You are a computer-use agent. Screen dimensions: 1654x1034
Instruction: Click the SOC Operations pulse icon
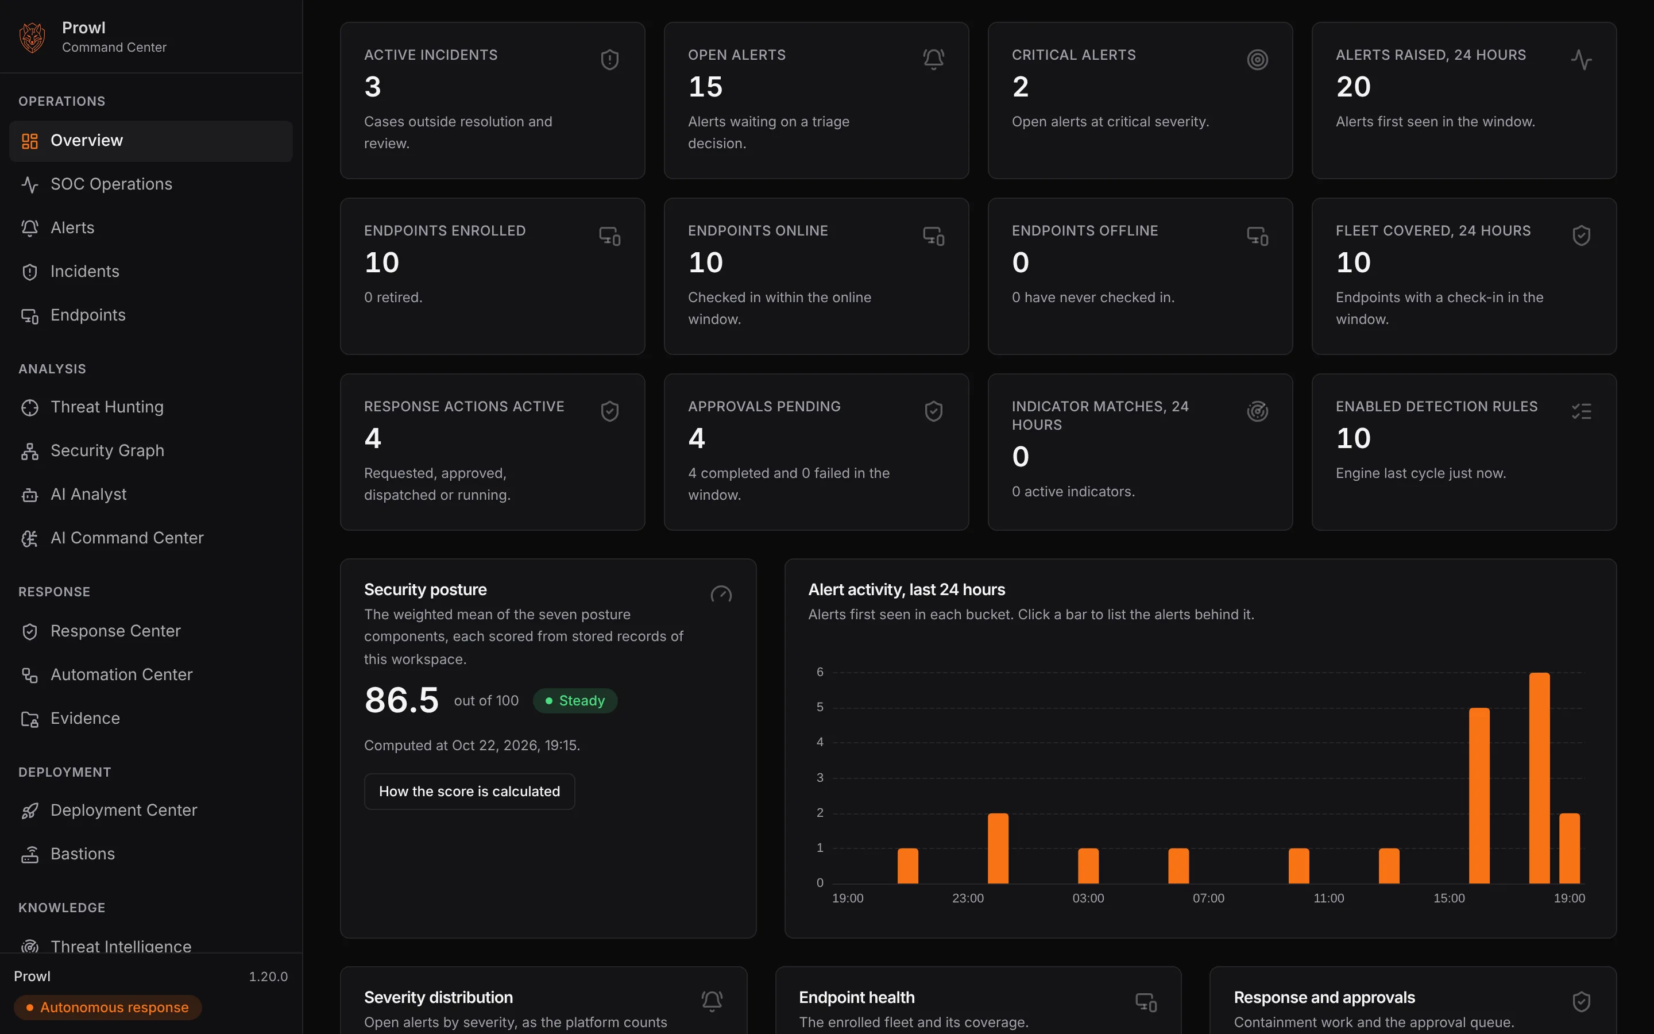click(29, 184)
